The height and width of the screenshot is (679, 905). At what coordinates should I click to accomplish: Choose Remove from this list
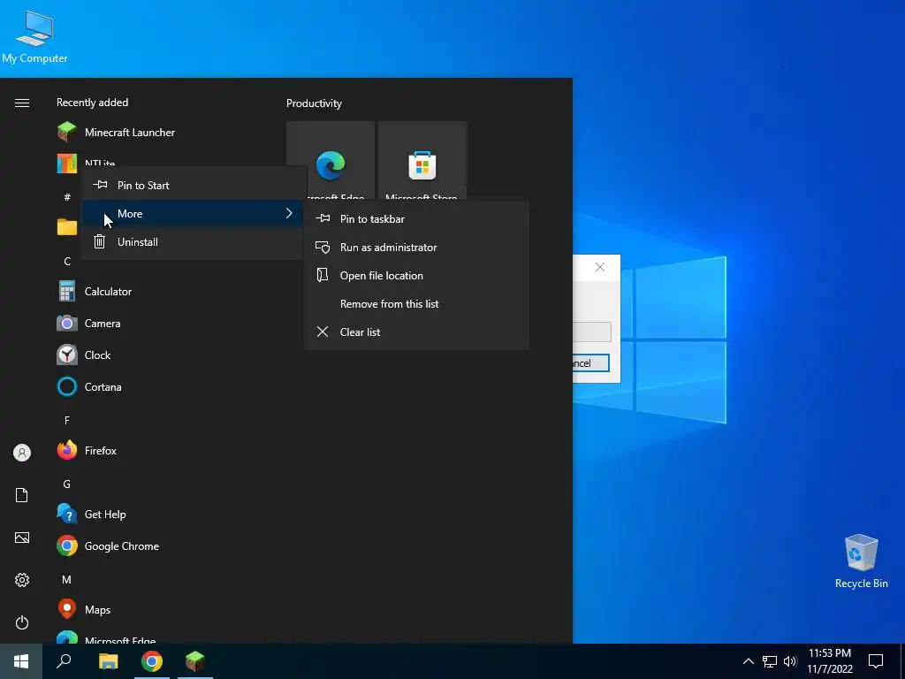click(416, 304)
